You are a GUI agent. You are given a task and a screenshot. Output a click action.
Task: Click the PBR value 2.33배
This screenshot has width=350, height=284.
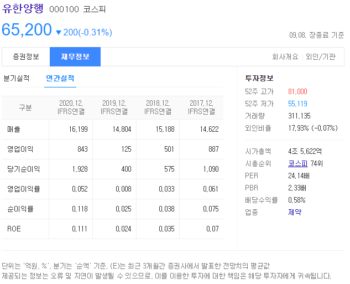coord(297,188)
